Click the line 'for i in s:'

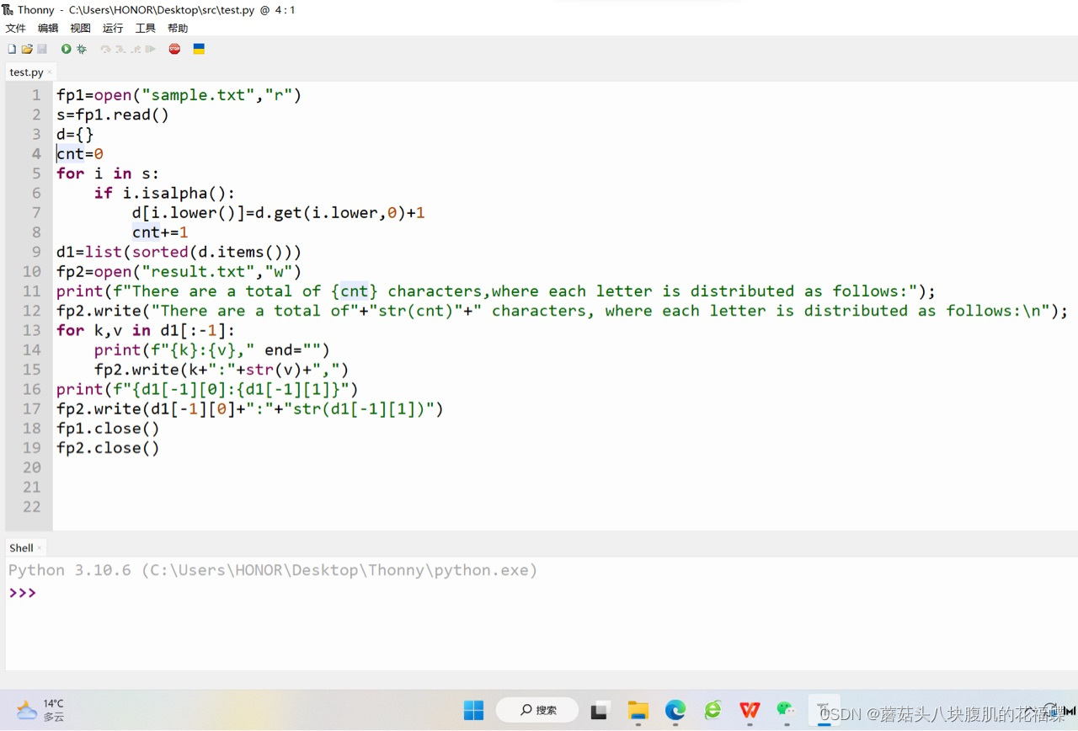(108, 173)
